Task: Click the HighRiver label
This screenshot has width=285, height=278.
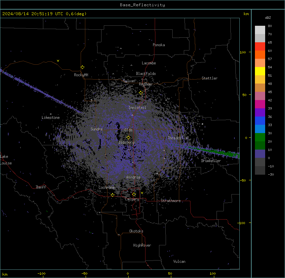Action: pos(142,245)
